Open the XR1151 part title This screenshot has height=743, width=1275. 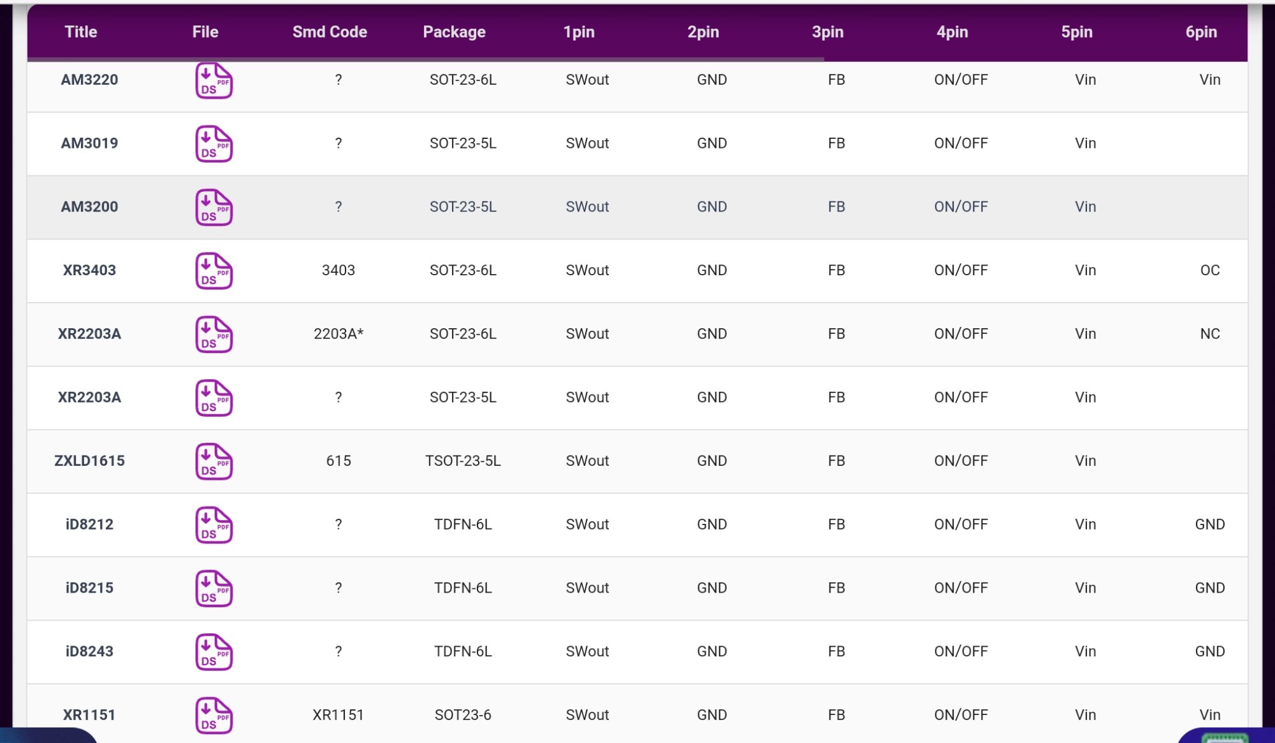pyautogui.click(x=89, y=715)
